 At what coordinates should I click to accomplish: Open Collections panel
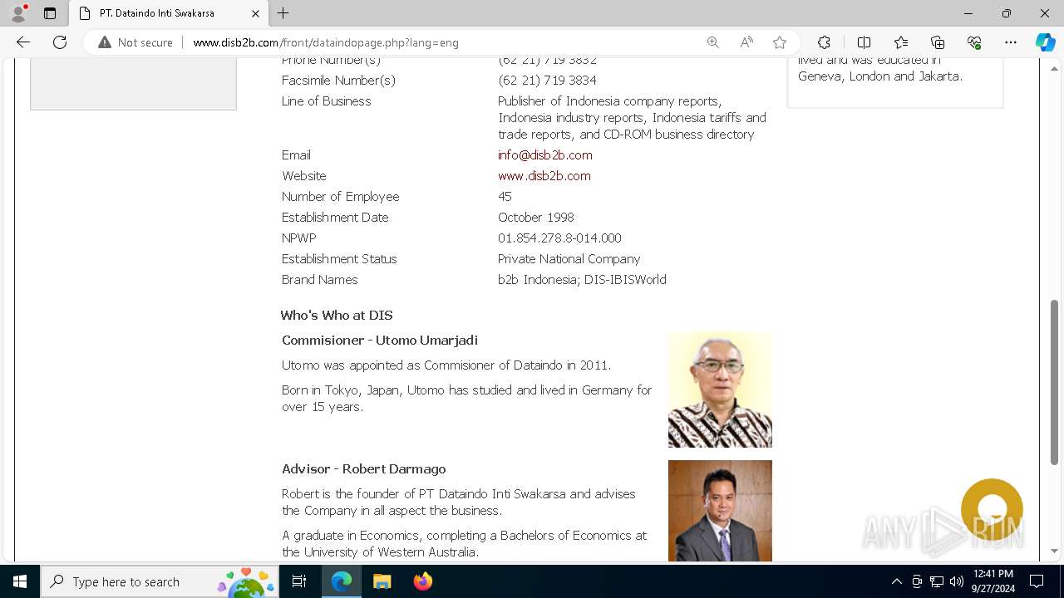point(938,42)
